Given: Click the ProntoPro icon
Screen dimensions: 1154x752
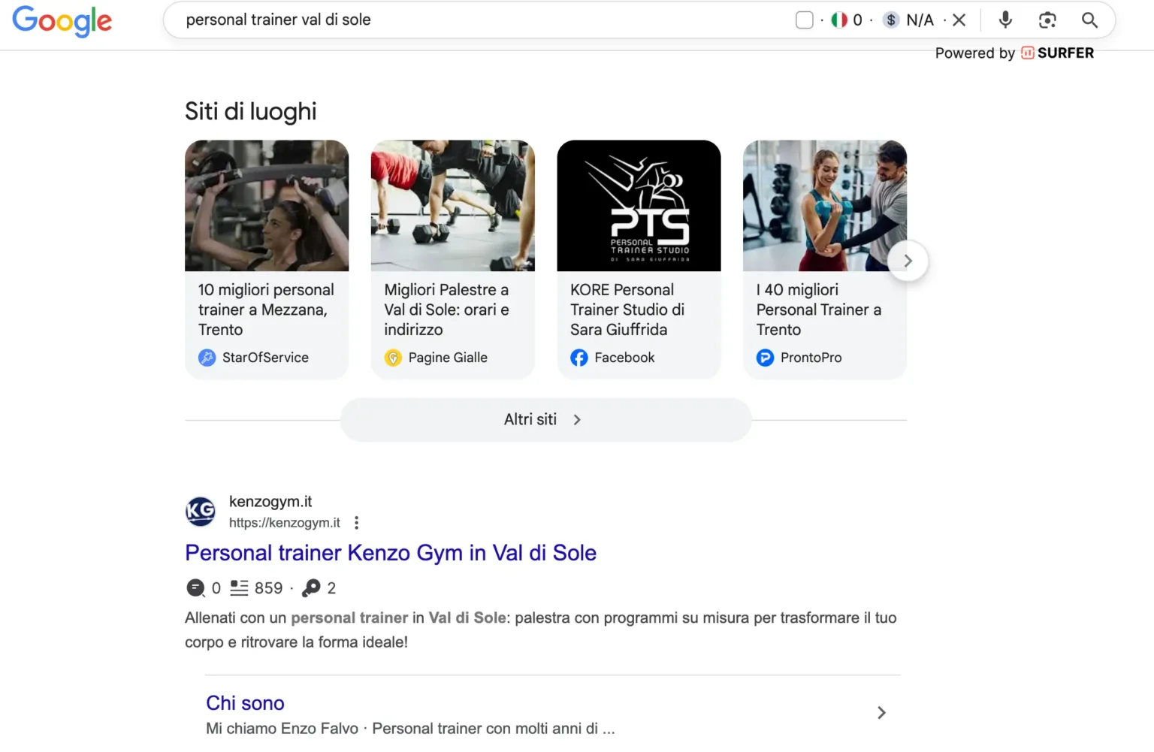Looking at the screenshot, I should click(x=765, y=358).
